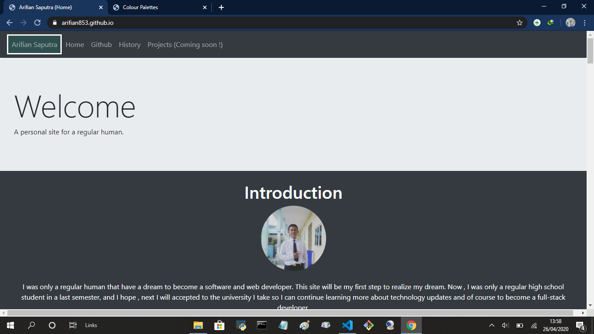Open the Internet Download Manager extension

coord(551,23)
